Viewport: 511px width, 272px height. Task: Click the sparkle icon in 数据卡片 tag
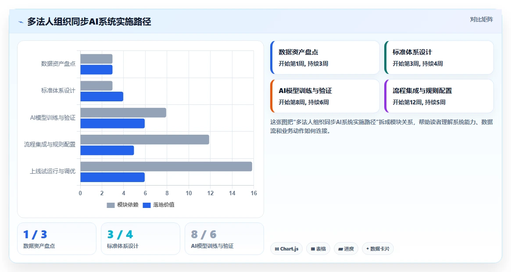click(368, 249)
